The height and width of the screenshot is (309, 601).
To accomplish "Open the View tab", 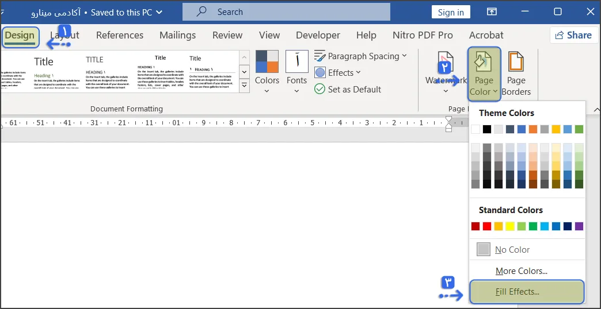I will tap(269, 35).
